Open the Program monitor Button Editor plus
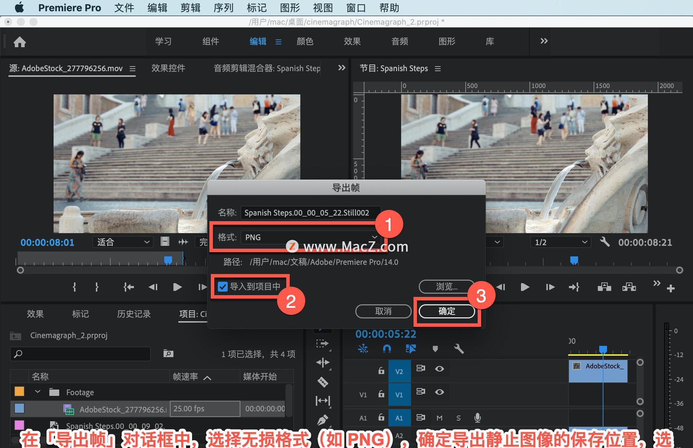This screenshot has width=693, height=448. [x=671, y=288]
